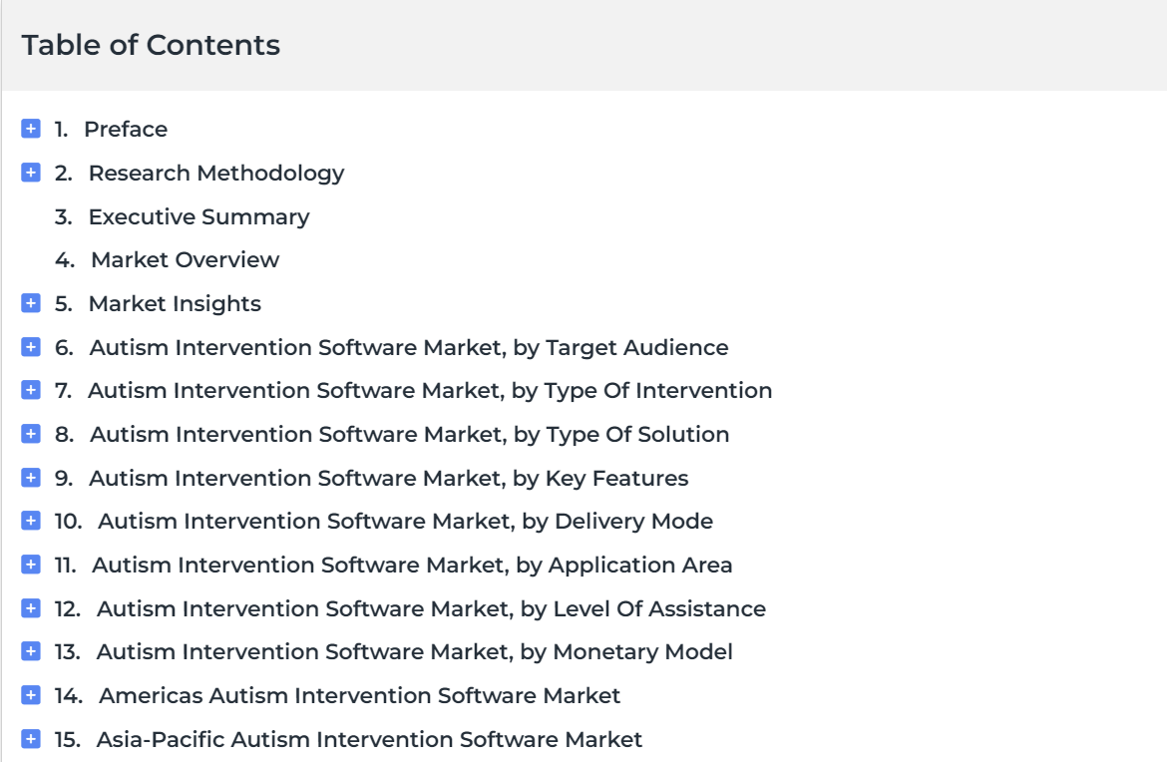Image resolution: width=1167 pixels, height=762 pixels.
Task: Expand Application Area section plus icon
Action: [31, 565]
